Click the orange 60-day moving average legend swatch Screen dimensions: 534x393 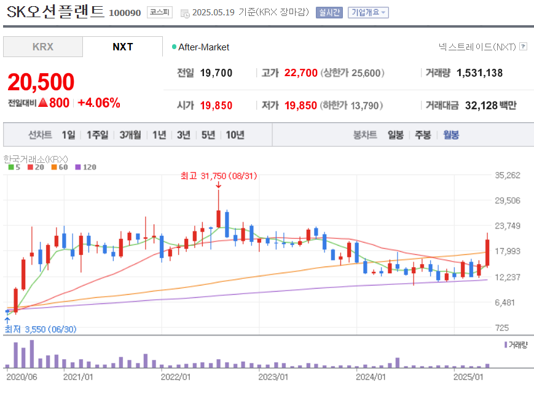pyautogui.click(x=54, y=167)
